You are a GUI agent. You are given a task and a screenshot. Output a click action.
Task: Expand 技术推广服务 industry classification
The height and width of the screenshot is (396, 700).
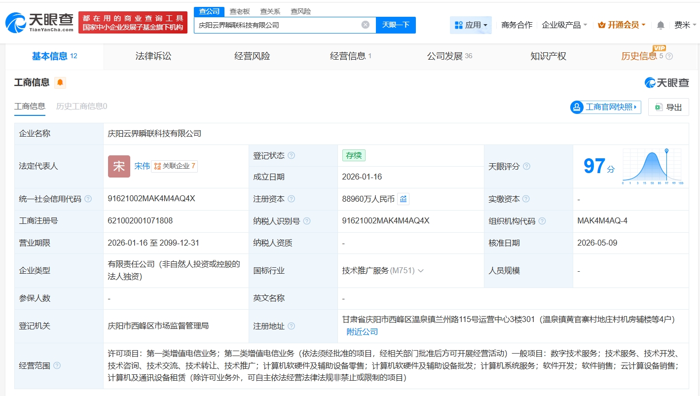click(420, 270)
